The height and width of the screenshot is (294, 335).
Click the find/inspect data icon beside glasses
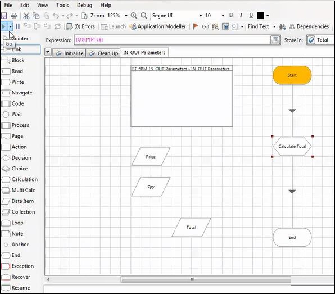click(x=215, y=26)
